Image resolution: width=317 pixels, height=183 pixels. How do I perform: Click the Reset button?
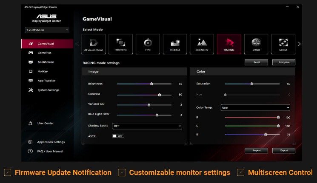(257, 62)
